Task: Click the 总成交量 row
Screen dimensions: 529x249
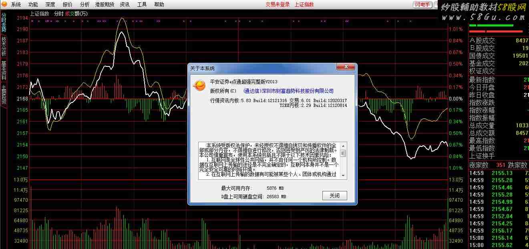Action: (x=499, y=125)
